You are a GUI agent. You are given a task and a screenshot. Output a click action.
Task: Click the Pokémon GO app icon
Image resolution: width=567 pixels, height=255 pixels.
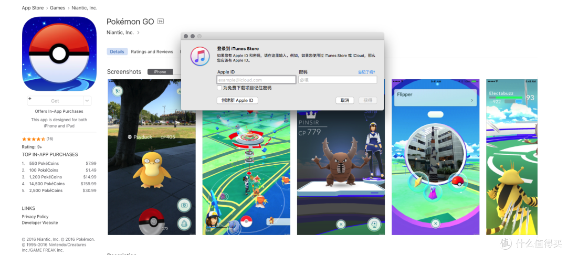click(59, 54)
